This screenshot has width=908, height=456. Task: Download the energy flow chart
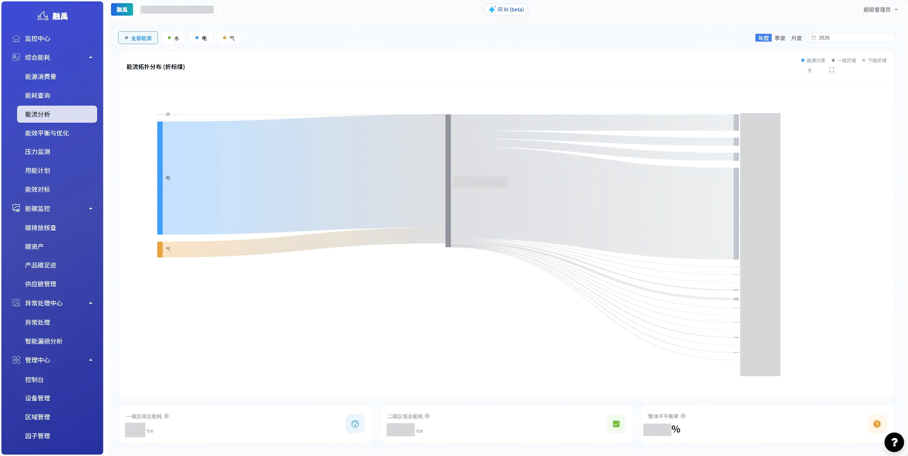click(x=809, y=70)
